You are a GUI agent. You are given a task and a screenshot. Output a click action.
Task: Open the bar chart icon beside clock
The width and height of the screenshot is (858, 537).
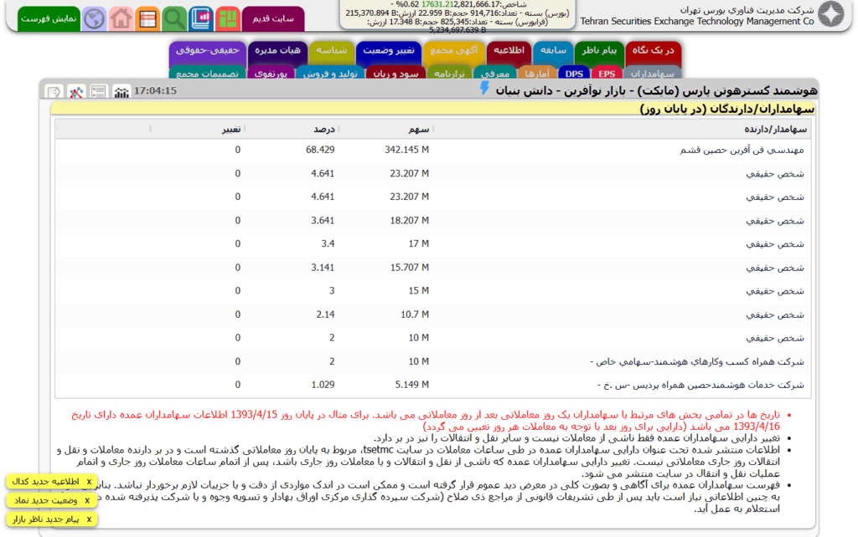(121, 92)
